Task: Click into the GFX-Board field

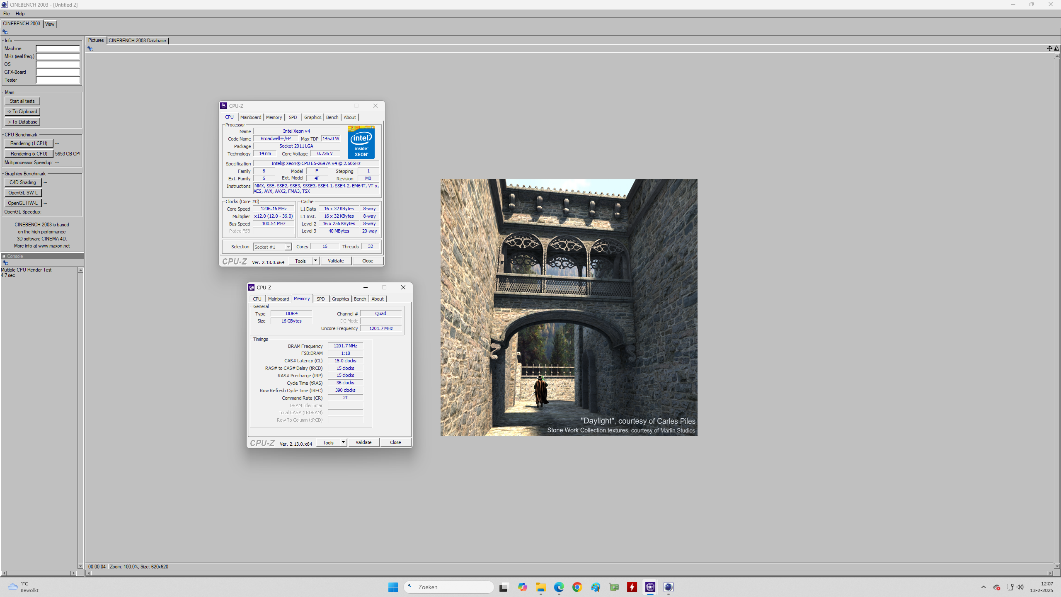Action: 58,72
